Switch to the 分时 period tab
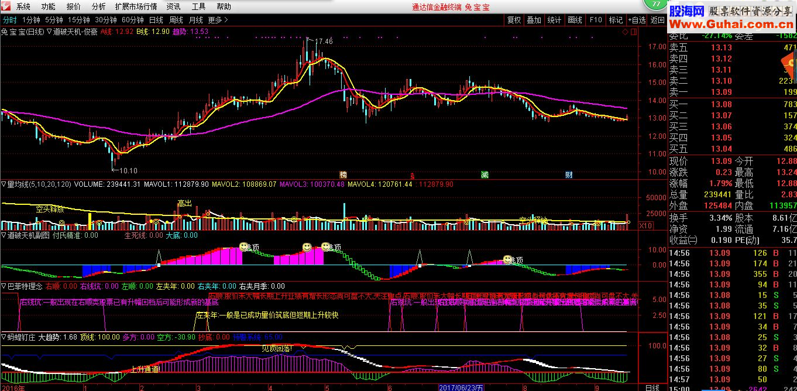This screenshot has width=797, height=391. click(x=9, y=19)
